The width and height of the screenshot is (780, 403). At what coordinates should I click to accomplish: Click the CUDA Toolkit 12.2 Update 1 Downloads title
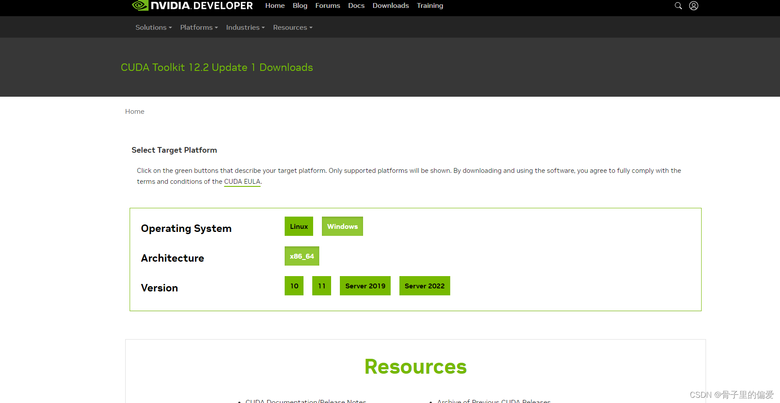click(217, 67)
